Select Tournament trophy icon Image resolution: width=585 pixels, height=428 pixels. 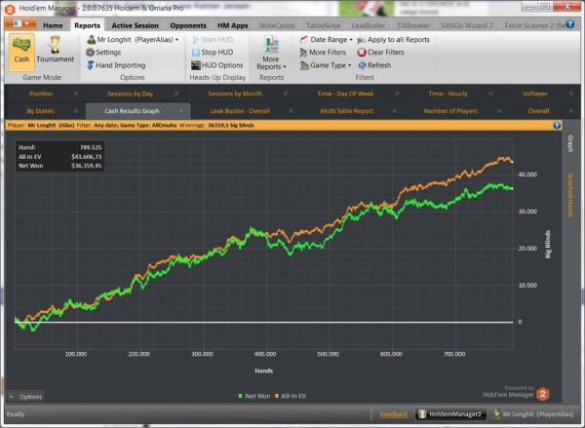[x=56, y=45]
